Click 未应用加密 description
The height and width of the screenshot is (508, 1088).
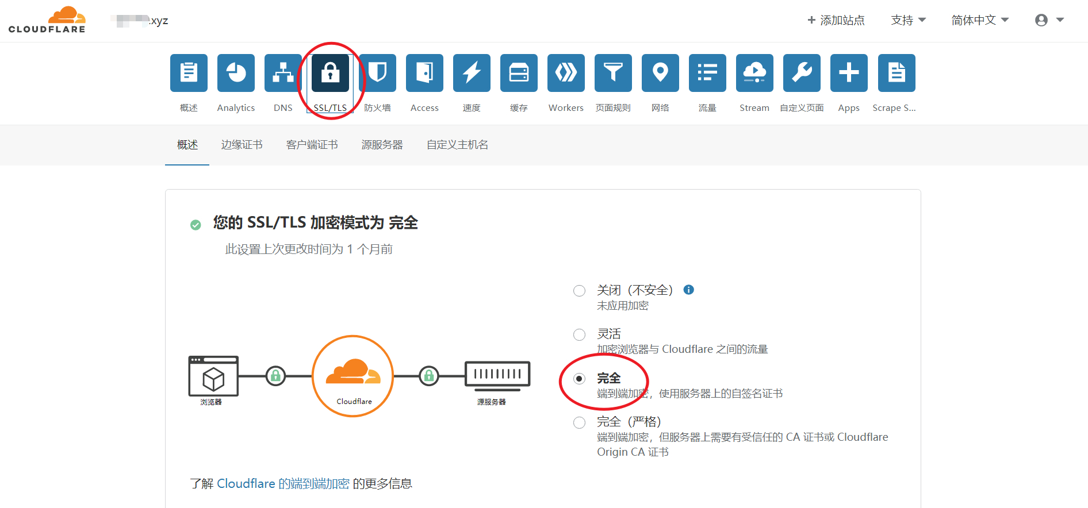coord(623,306)
